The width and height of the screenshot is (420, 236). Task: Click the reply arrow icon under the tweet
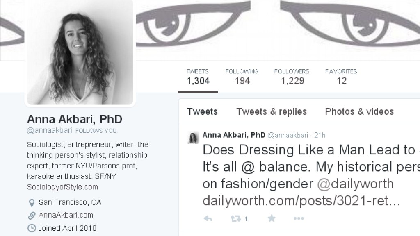pos(208,219)
